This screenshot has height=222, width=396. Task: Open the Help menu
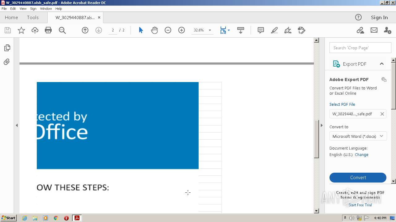pos(59,9)
